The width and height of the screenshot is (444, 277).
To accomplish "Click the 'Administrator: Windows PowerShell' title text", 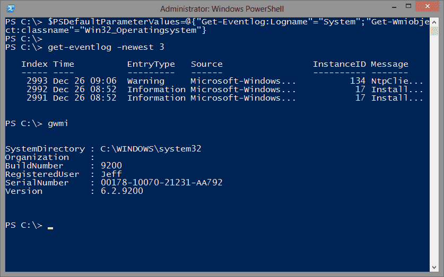I will pos(221,8).
